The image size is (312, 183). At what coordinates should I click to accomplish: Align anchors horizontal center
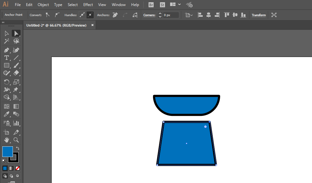[x=208, y=15]
